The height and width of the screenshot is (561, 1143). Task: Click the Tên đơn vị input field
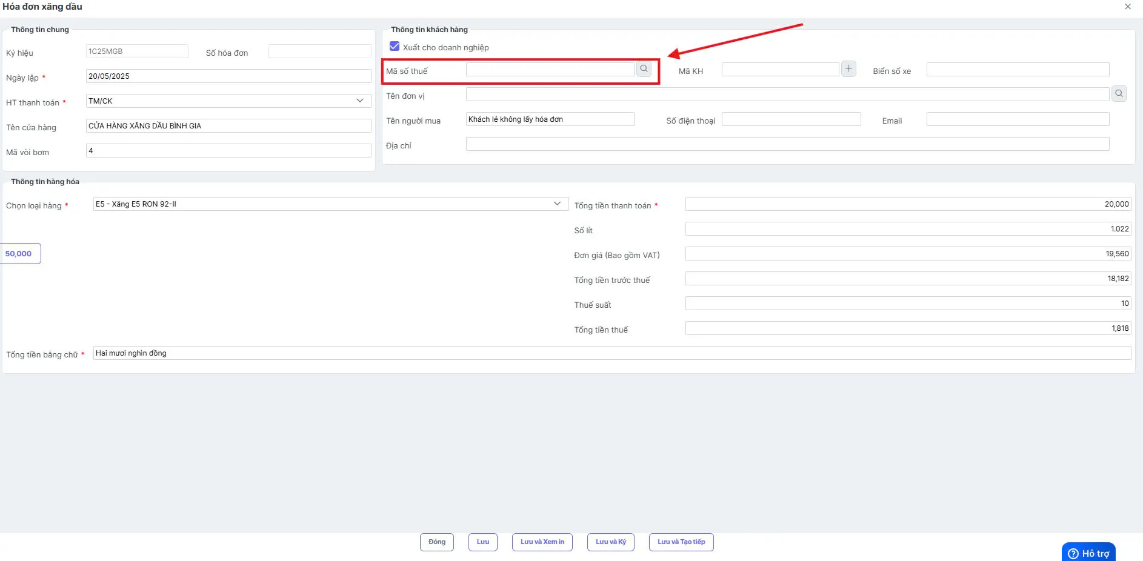point(787,94)
